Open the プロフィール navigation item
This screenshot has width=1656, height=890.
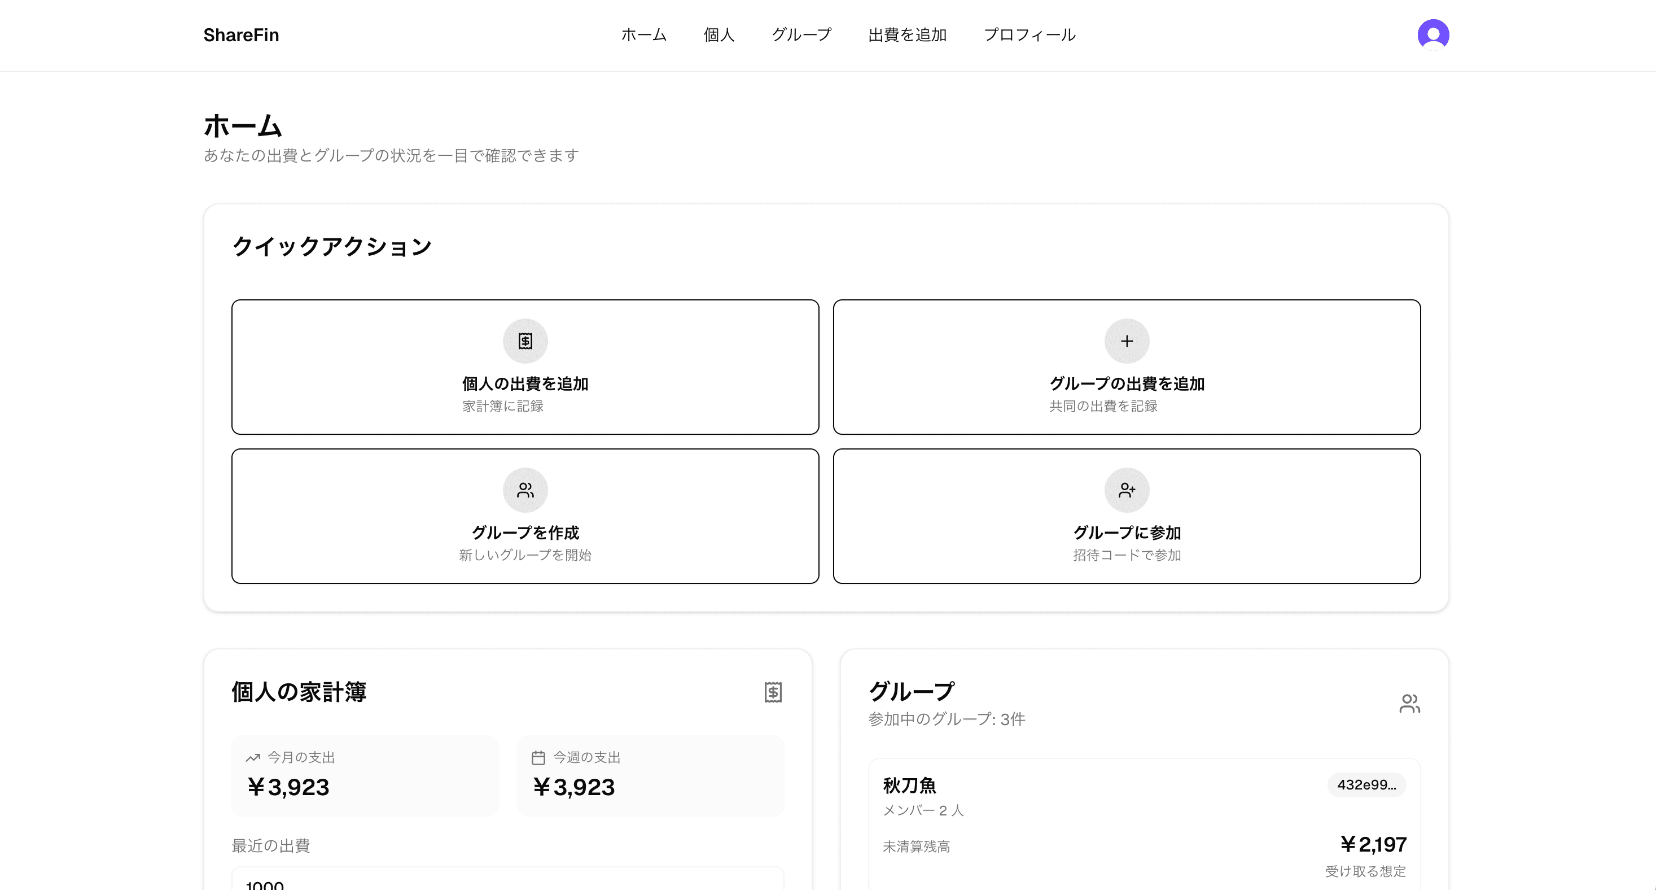pyautogui.click(x=1029, y=34)
